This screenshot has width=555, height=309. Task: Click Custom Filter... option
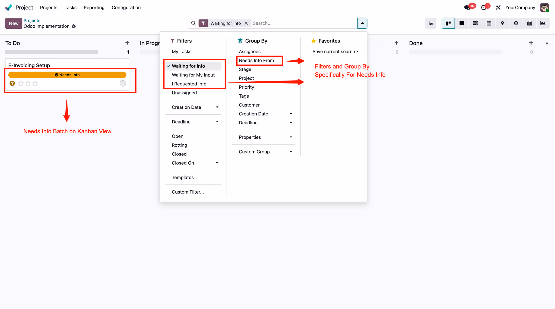(x=193, y=192)
